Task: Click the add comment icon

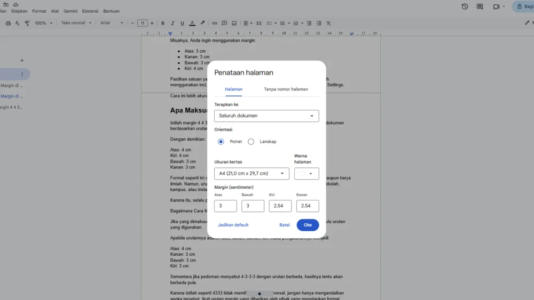Action: pyautogui.click(x=224, y=23)
